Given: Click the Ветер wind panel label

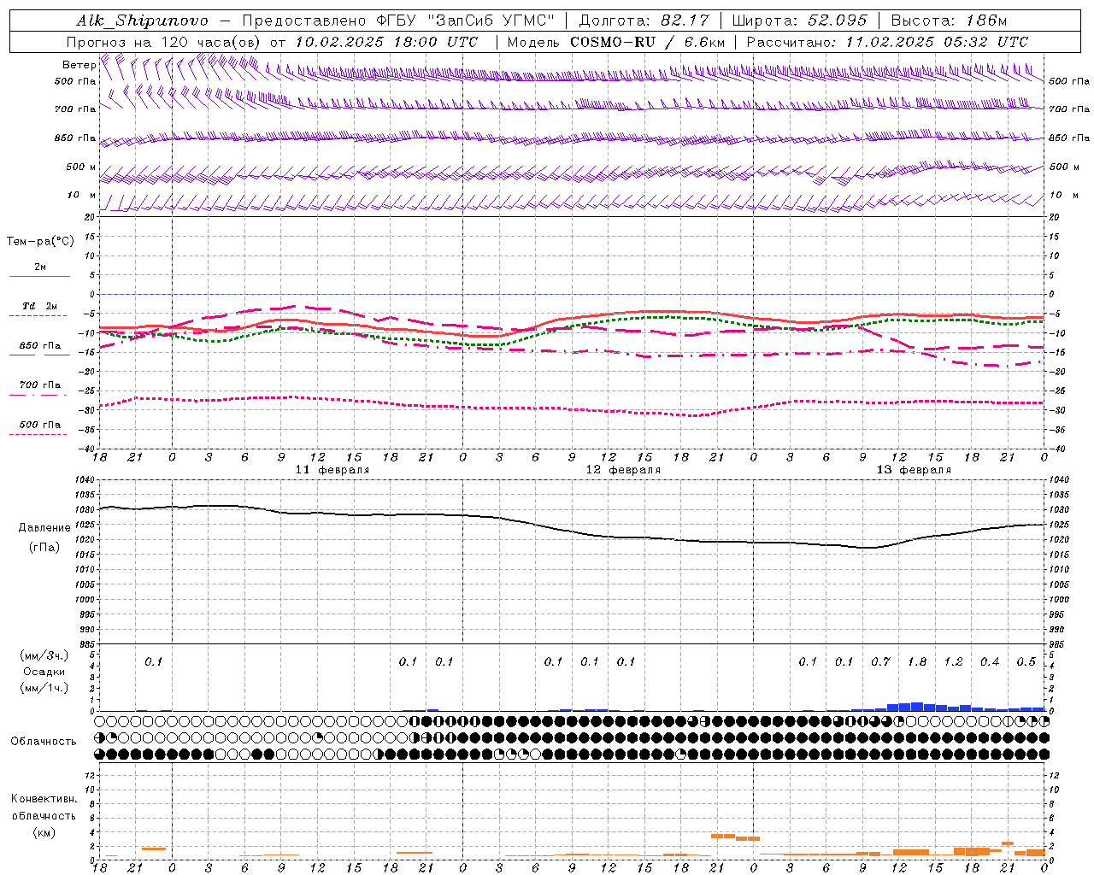Looking at the screenshot, I should (79, 65).
